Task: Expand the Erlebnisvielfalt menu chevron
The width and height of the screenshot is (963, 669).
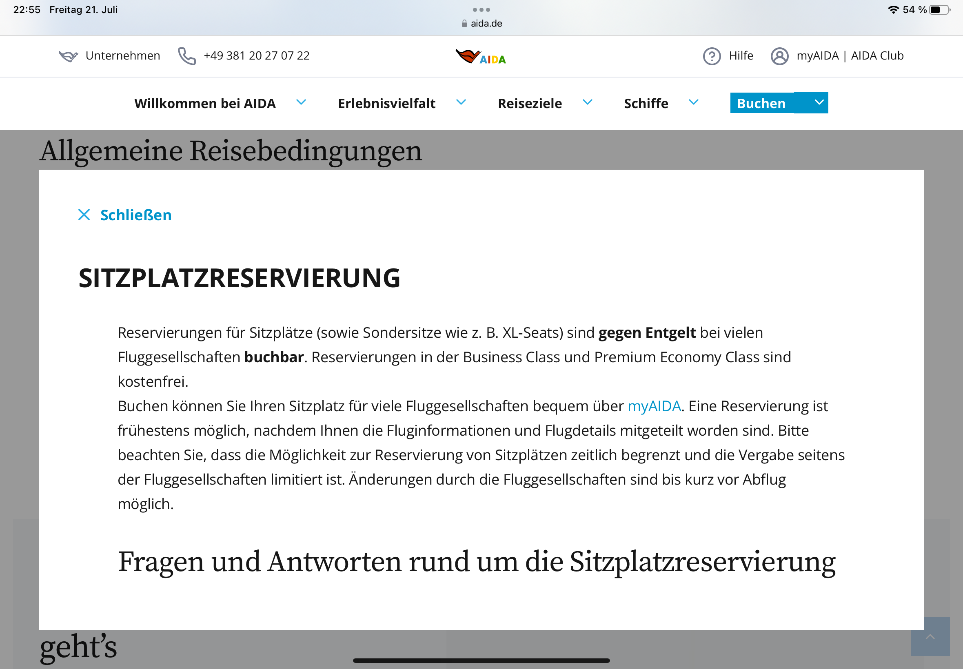Action: click(461, 102)
